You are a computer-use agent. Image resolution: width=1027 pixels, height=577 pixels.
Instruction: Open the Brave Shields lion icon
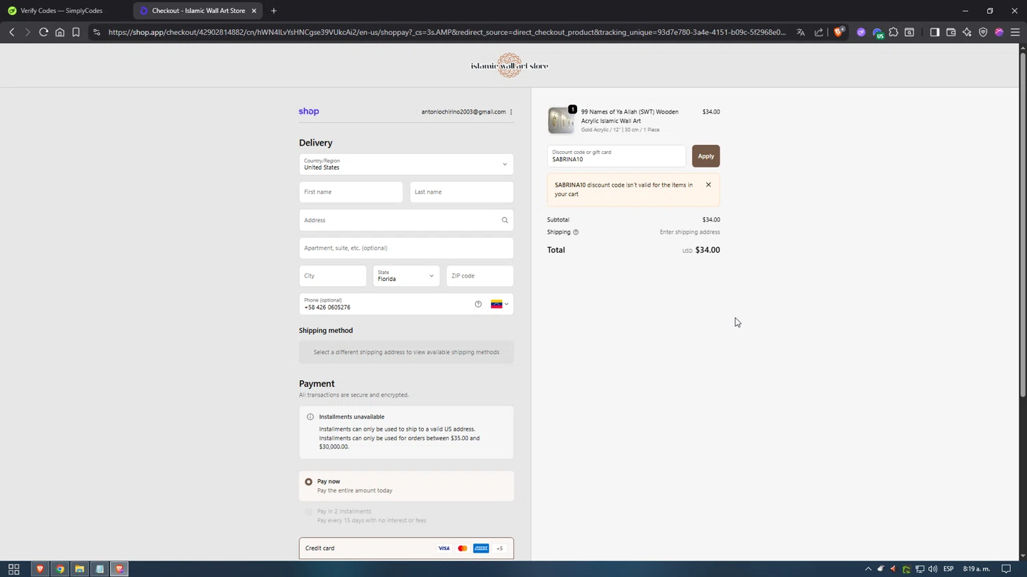click(x=839, y=32)
